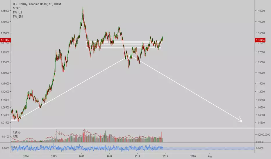Click the ATR indicator label
271x159 pixels.
pos(15,136)
